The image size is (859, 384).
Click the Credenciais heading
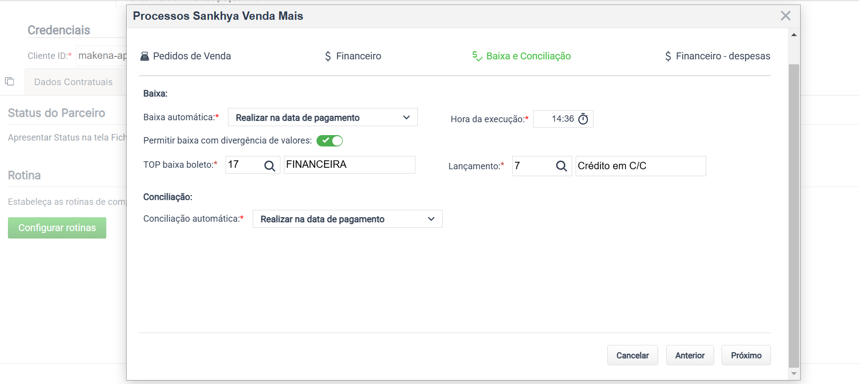click(x=59, y=30)
